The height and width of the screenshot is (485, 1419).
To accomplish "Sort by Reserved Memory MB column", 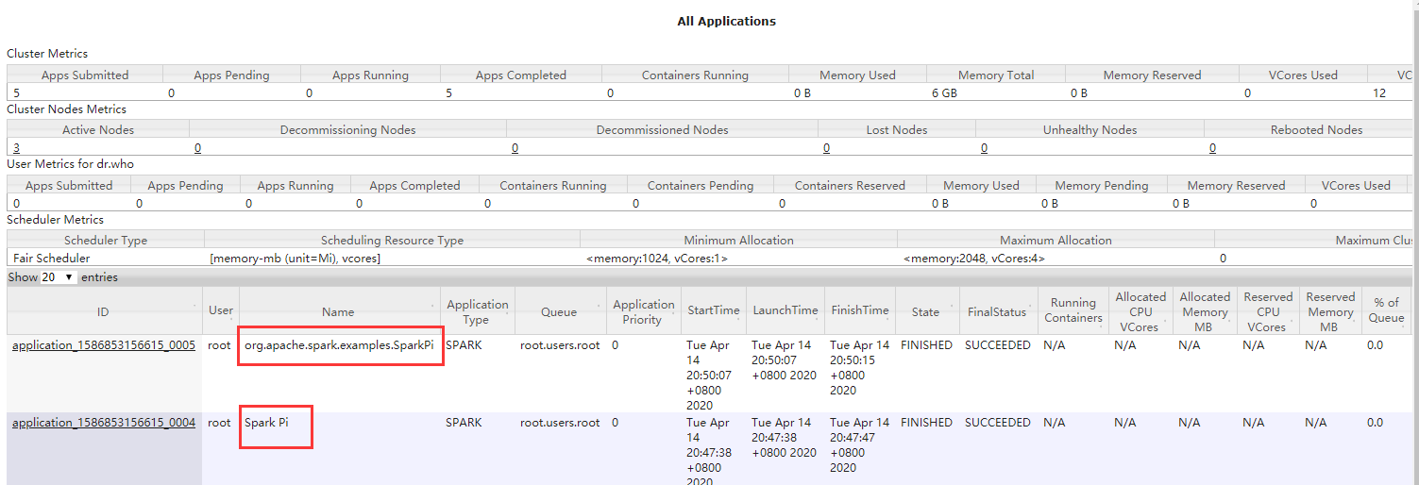I will pos(1330,311).
